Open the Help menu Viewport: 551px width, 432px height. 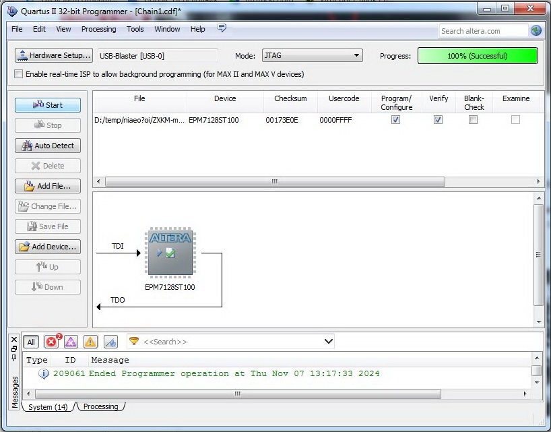(x=198, y=29)
